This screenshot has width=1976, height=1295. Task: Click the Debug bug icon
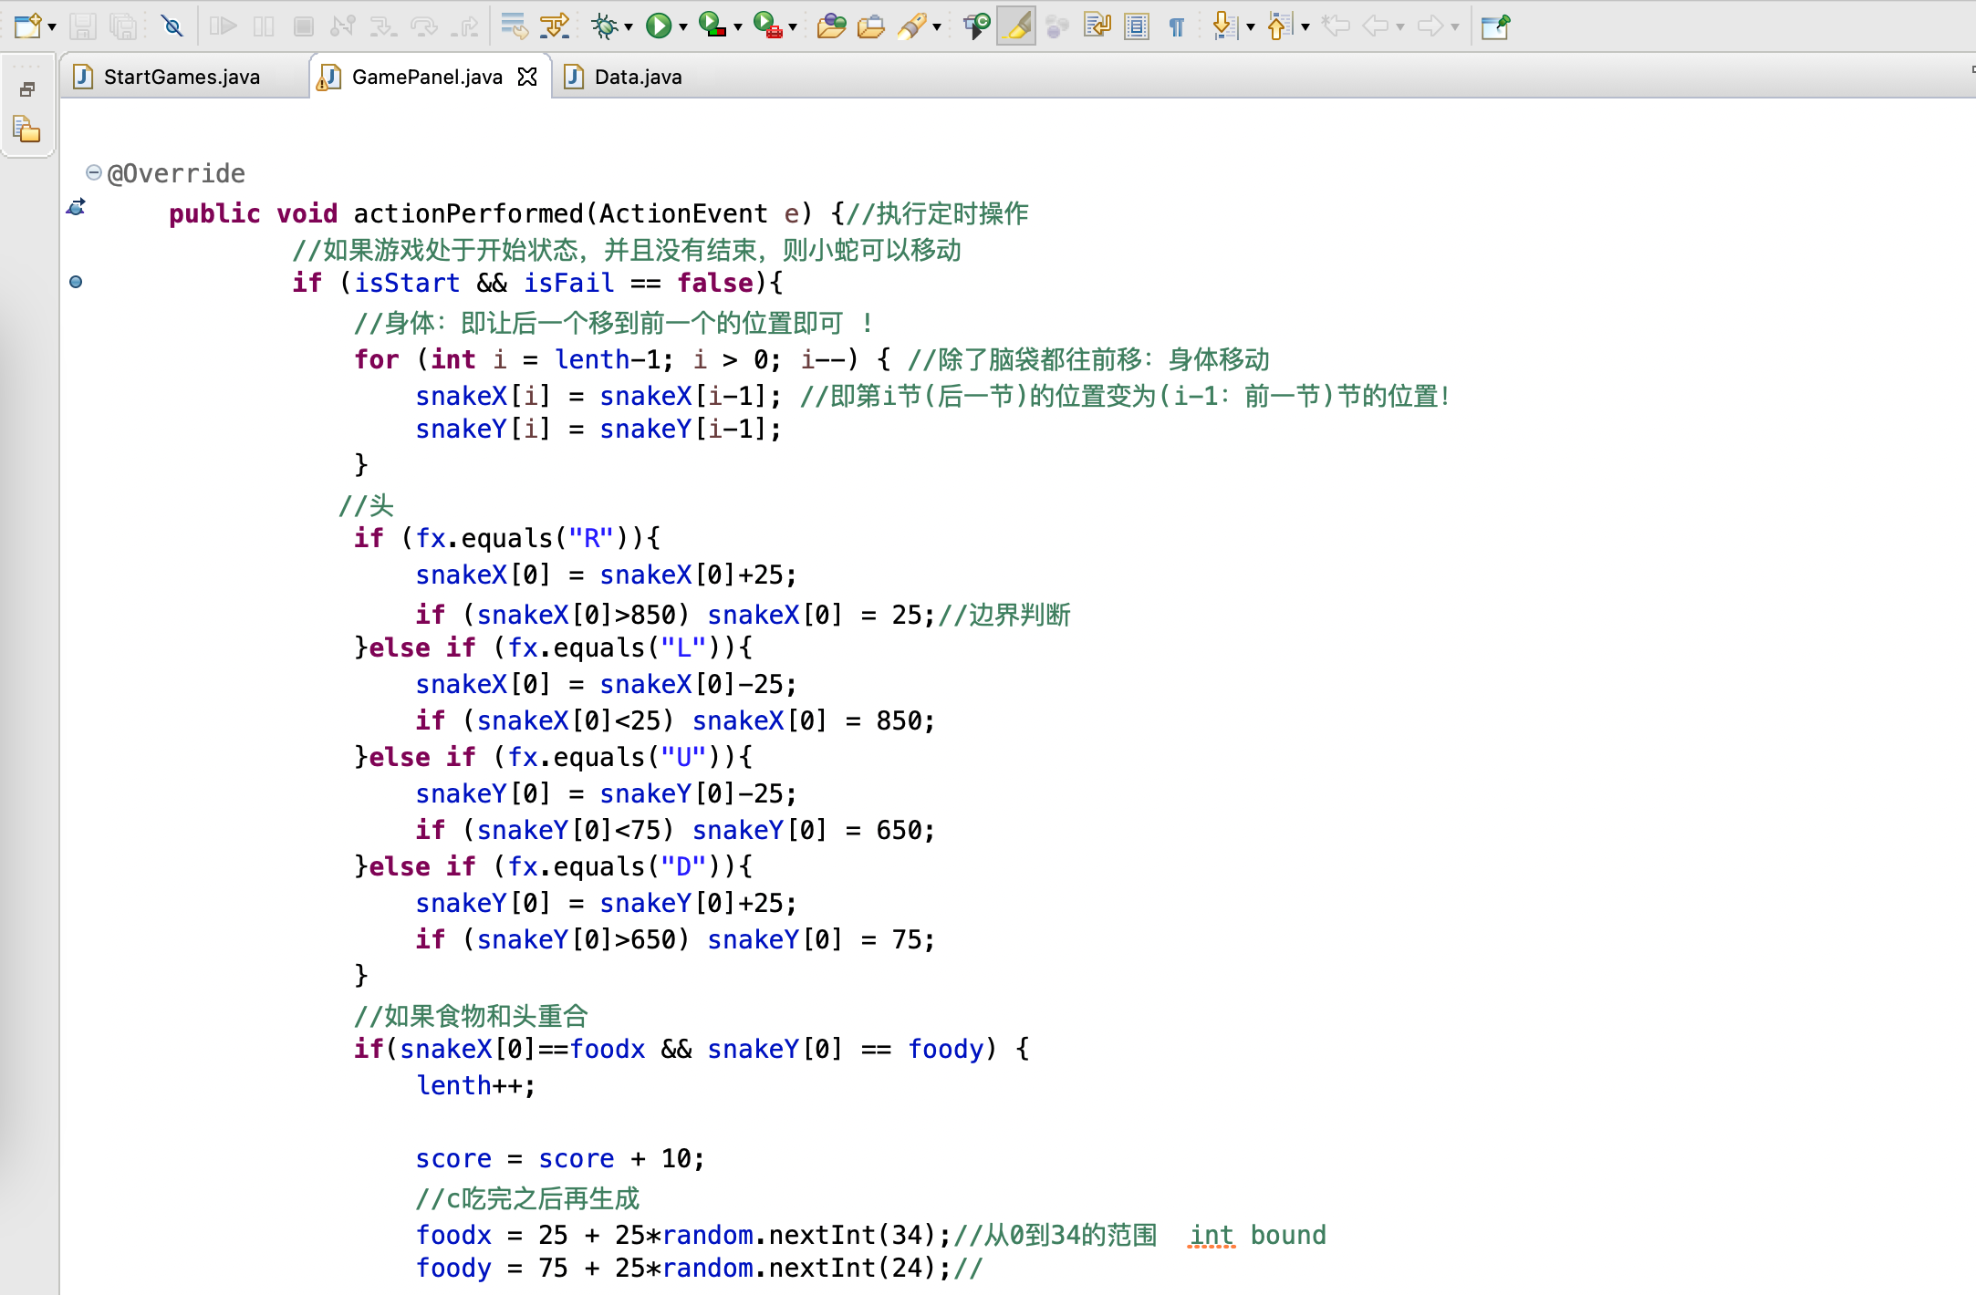[604, 26]
